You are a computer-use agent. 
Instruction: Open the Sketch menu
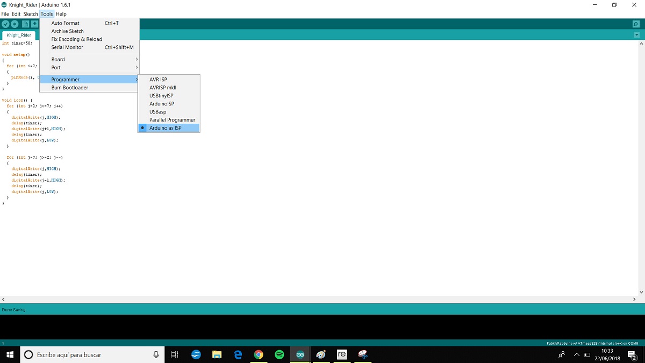[31, 14]
